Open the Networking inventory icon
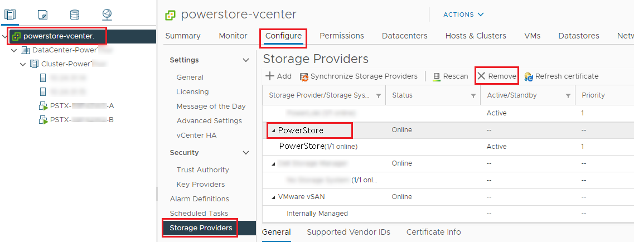Viewport: 634px width, 242px height. (x=107, y=14)
